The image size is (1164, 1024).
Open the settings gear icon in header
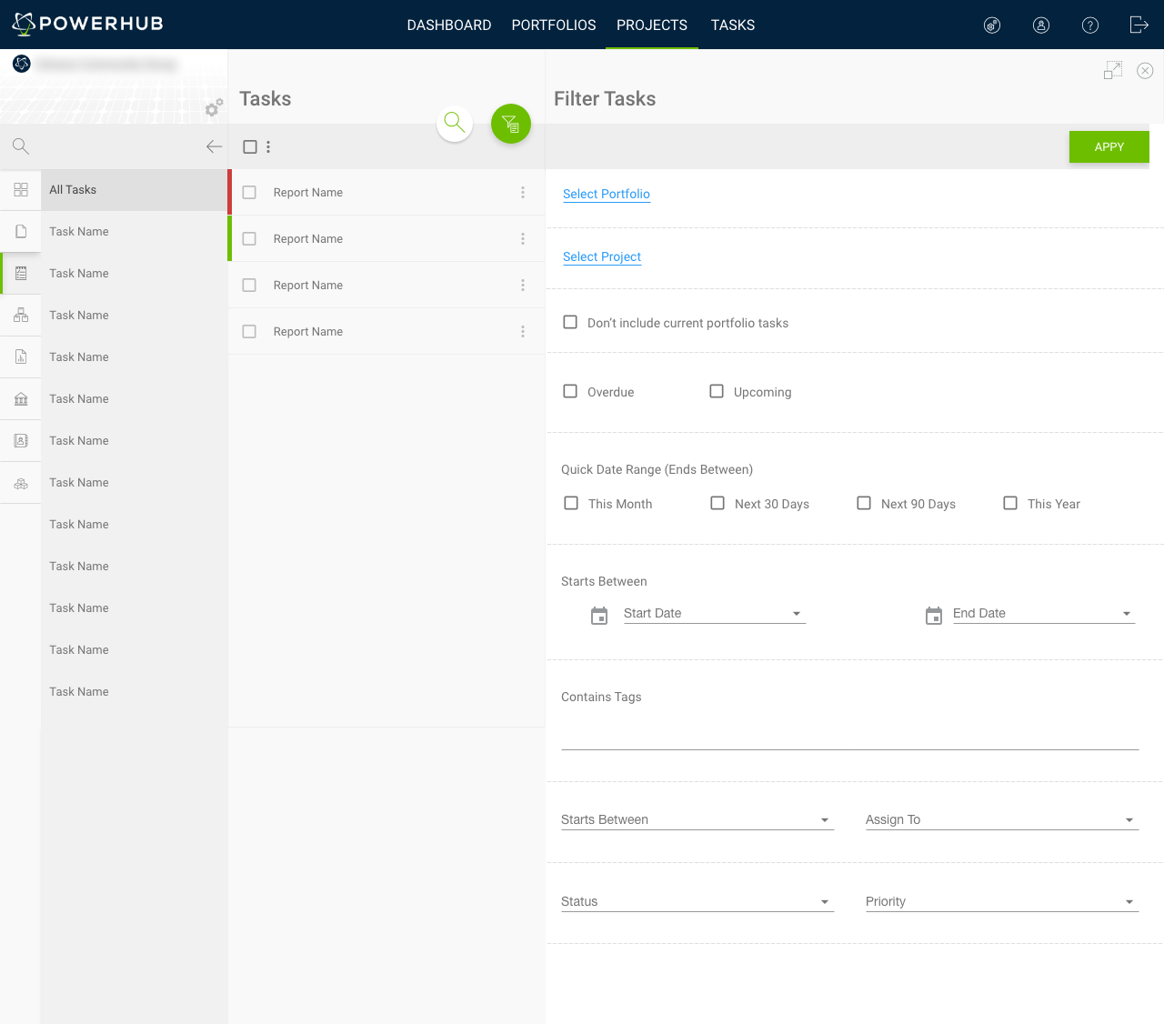click(992, 25)
